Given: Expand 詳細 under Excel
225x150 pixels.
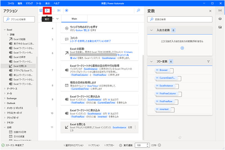Looking at the screenshot, I should 7,34.
